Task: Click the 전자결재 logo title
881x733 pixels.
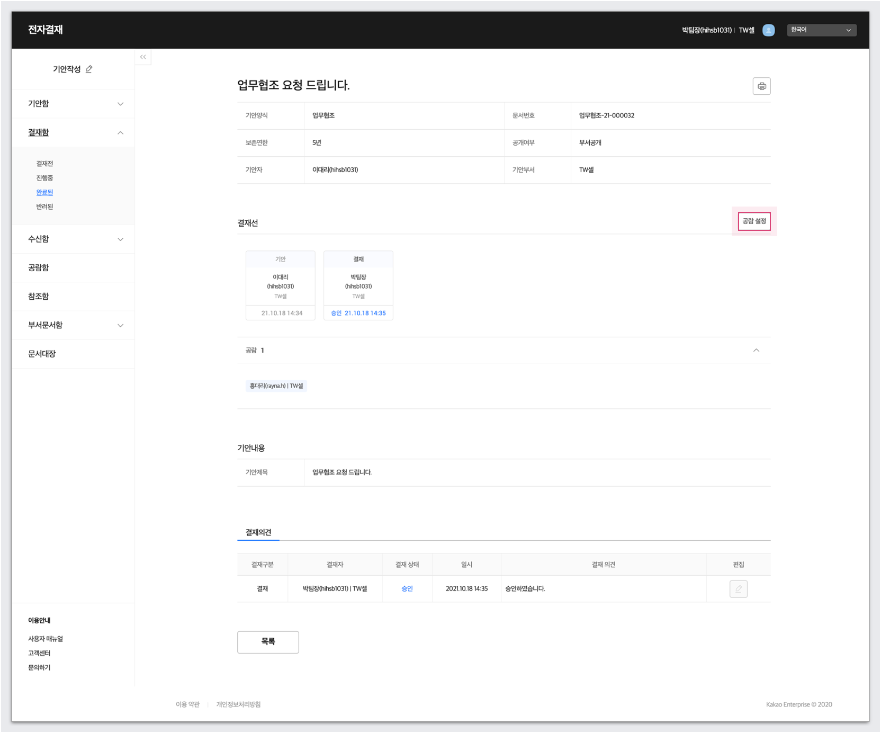Action: 46,30
